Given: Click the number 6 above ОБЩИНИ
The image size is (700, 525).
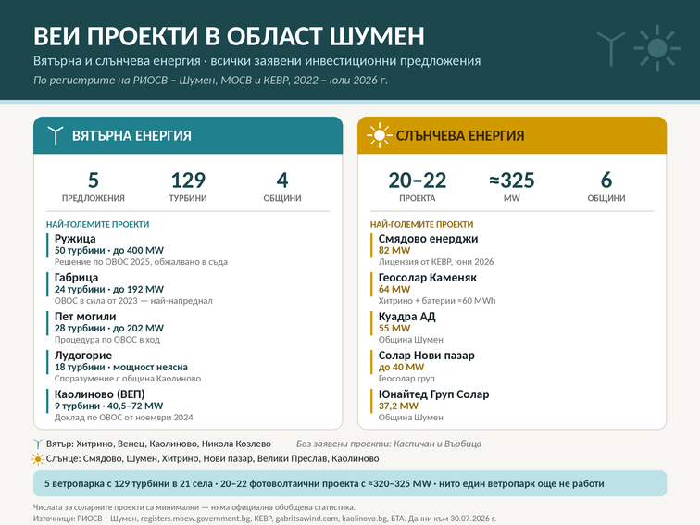Looking at the screenshot, I should 606,181.
